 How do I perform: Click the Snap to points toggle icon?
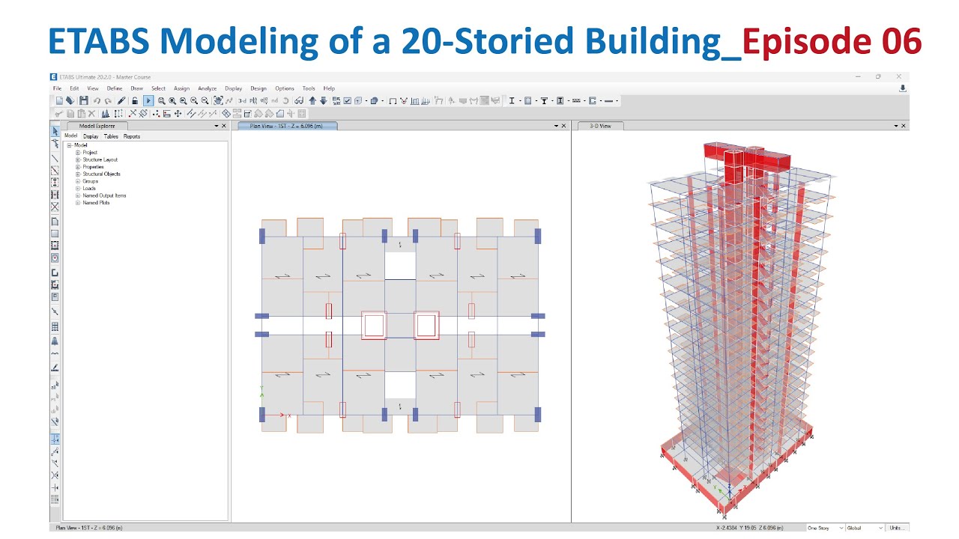tap(55, 439)
